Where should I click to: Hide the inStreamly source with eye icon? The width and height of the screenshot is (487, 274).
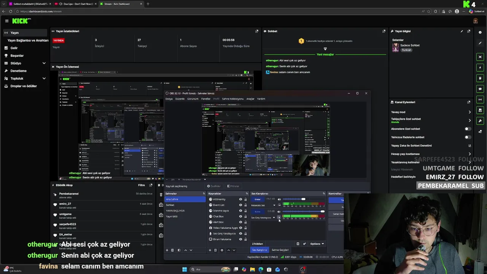(x=240, y=199)
